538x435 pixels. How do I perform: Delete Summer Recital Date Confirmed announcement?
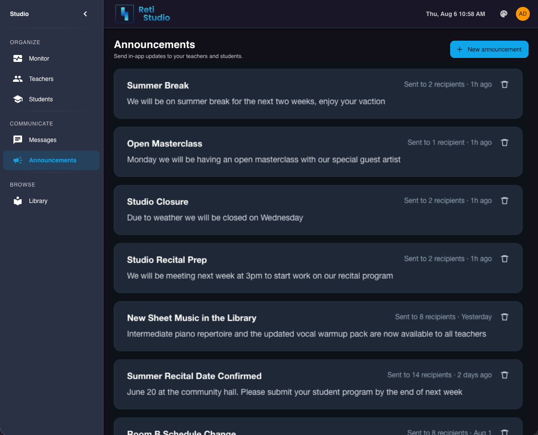tap(505, 375)
